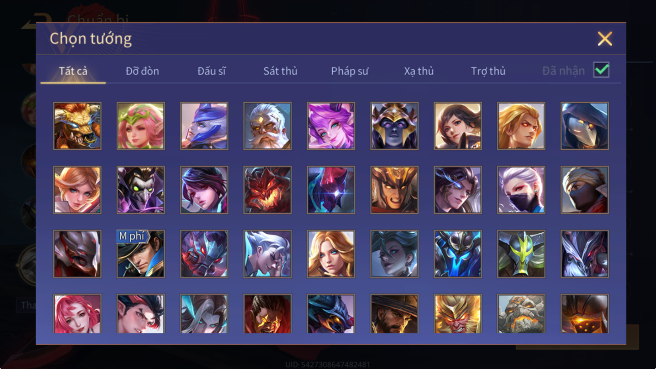The width and height of the screenshot is (656, 369).
Task: Choose the pink-haired fairy with green crown
Action: 141,126
